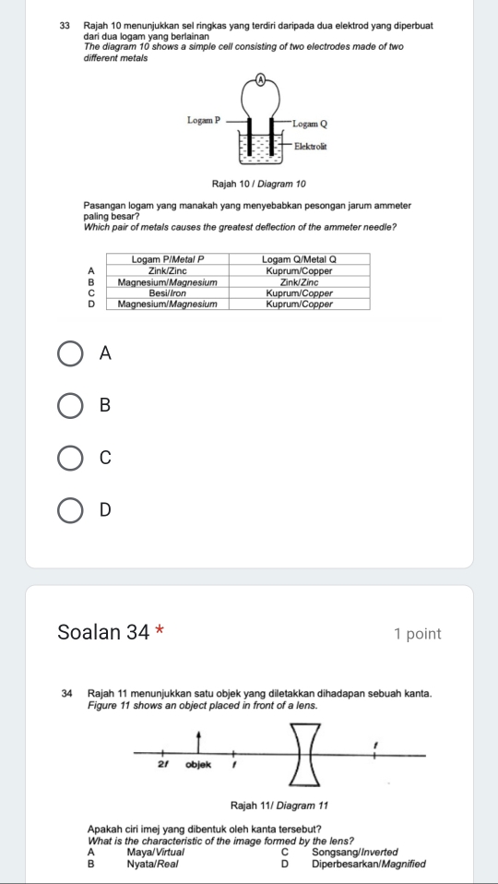Click the concave lens drawing in Diagram 11

(x=306, y=756)
